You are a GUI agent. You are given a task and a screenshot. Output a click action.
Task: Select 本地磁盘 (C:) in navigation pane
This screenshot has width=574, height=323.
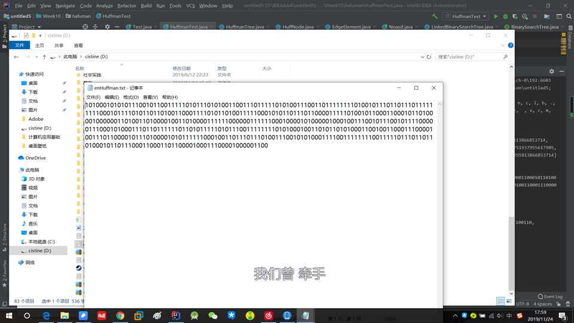pyautogui.click(x=41, y=242)
